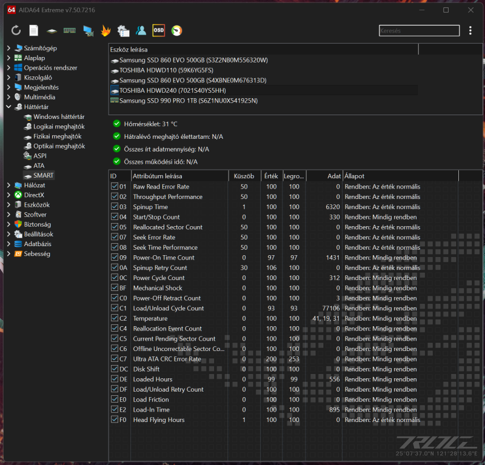The width and height of the screenshot is (485, 465).
Task: Click the Kiszolgáló server icon
Action: [x=18, y=78]
